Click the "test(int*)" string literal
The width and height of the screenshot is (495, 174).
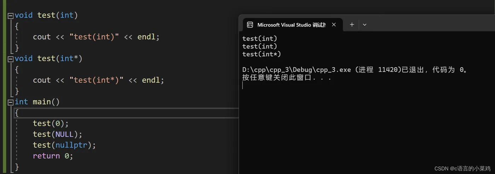pyautogui.click(x=97, y=80)
